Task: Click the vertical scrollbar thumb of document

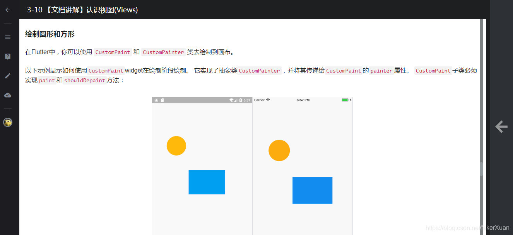Action: (x=481, y=169)
